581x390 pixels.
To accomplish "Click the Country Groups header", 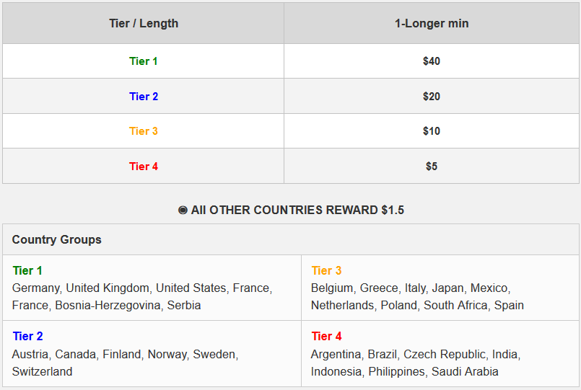I will (57, 239).
